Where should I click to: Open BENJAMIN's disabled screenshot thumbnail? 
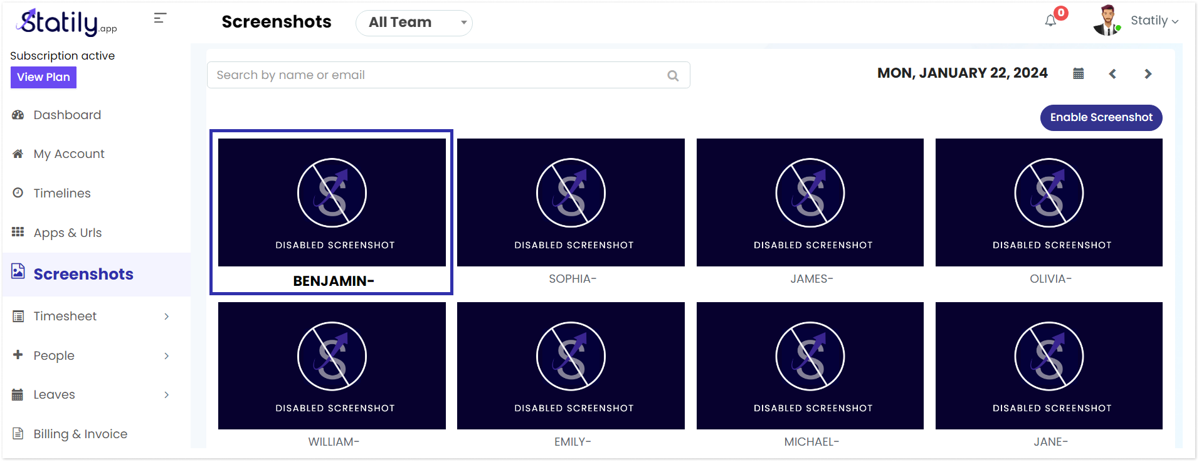coord(332,202)
